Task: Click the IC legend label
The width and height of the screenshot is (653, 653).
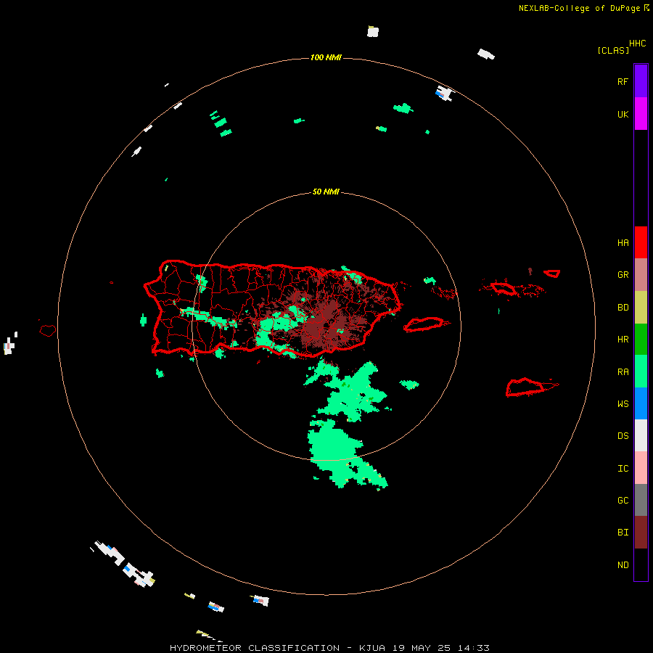Action: click(623, 469)
